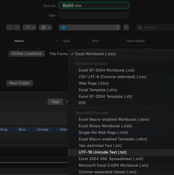Sort by the Kind column header

(x=95, y=41)
